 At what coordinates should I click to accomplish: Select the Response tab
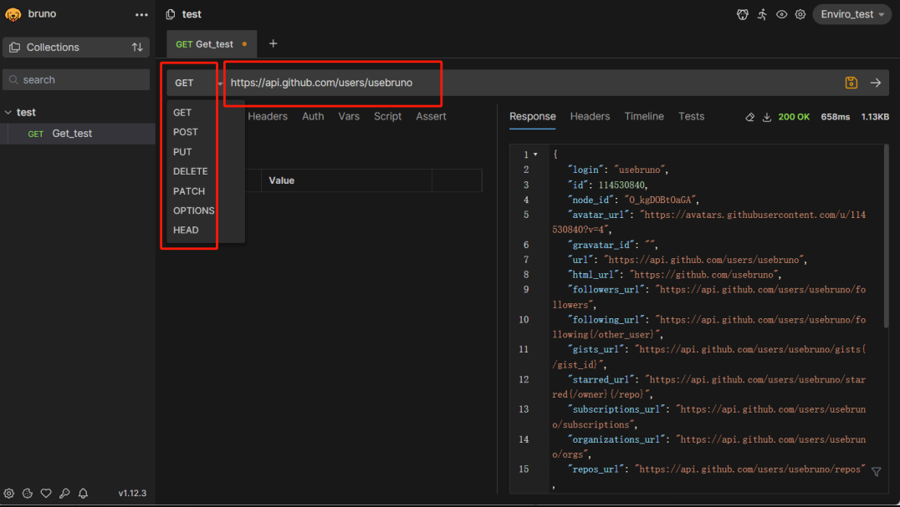point(533,116)
